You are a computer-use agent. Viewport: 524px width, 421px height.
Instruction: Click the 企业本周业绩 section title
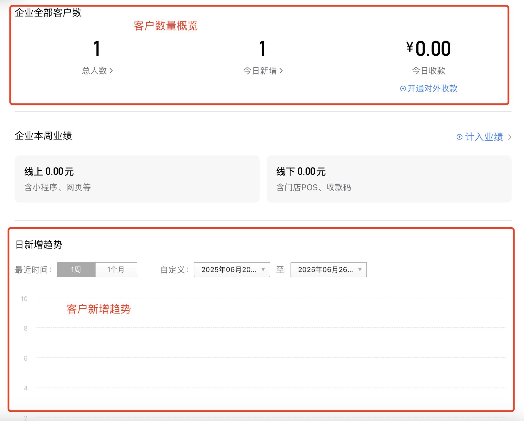coord(44,136)
